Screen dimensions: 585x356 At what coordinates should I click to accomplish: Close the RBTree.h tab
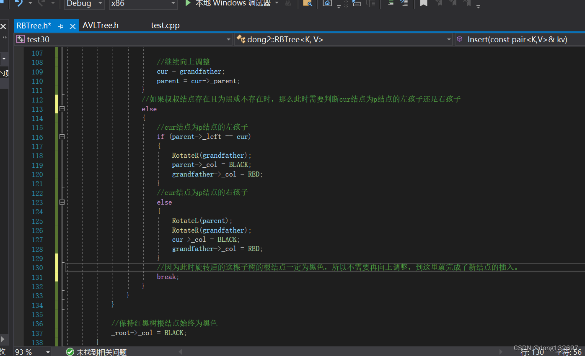coord(72,26)
